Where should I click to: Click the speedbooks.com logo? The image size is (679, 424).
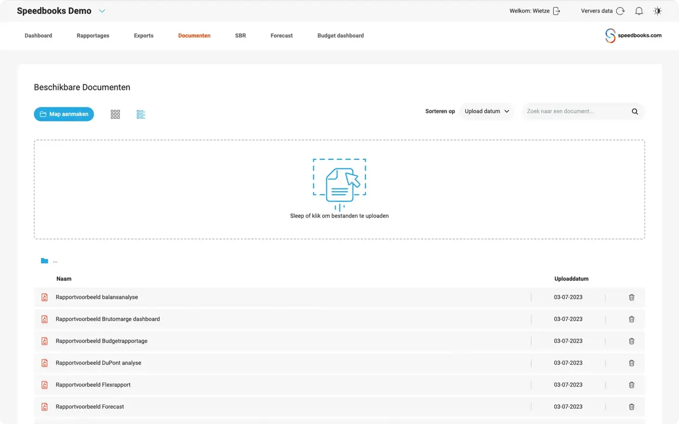click(633, 36)
